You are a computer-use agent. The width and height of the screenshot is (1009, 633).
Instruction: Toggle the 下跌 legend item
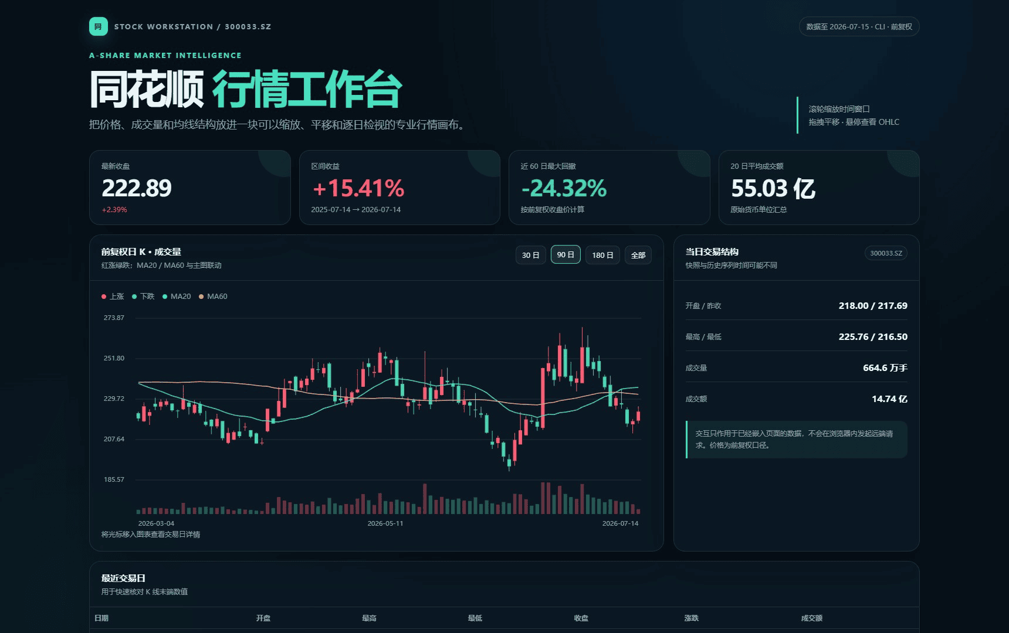tap(143, 297)
